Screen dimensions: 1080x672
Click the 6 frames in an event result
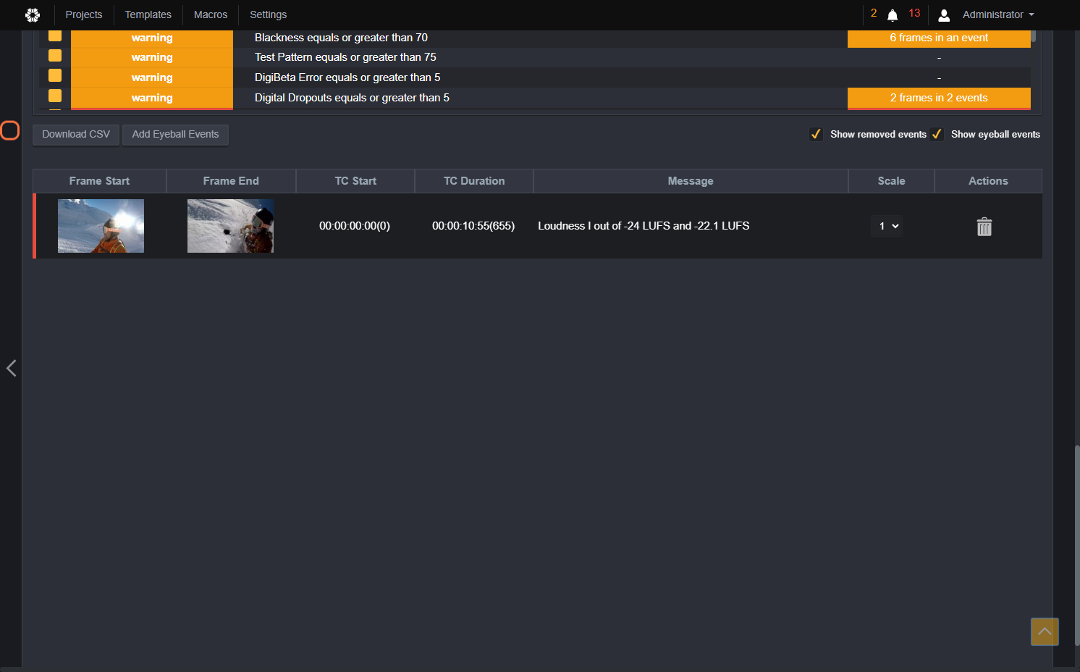pos(939,38)
